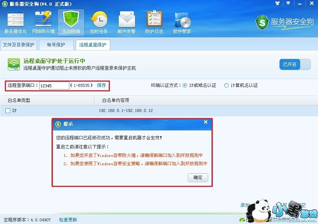
Task: Click the 检查更新 link
Action: point(68,220)
